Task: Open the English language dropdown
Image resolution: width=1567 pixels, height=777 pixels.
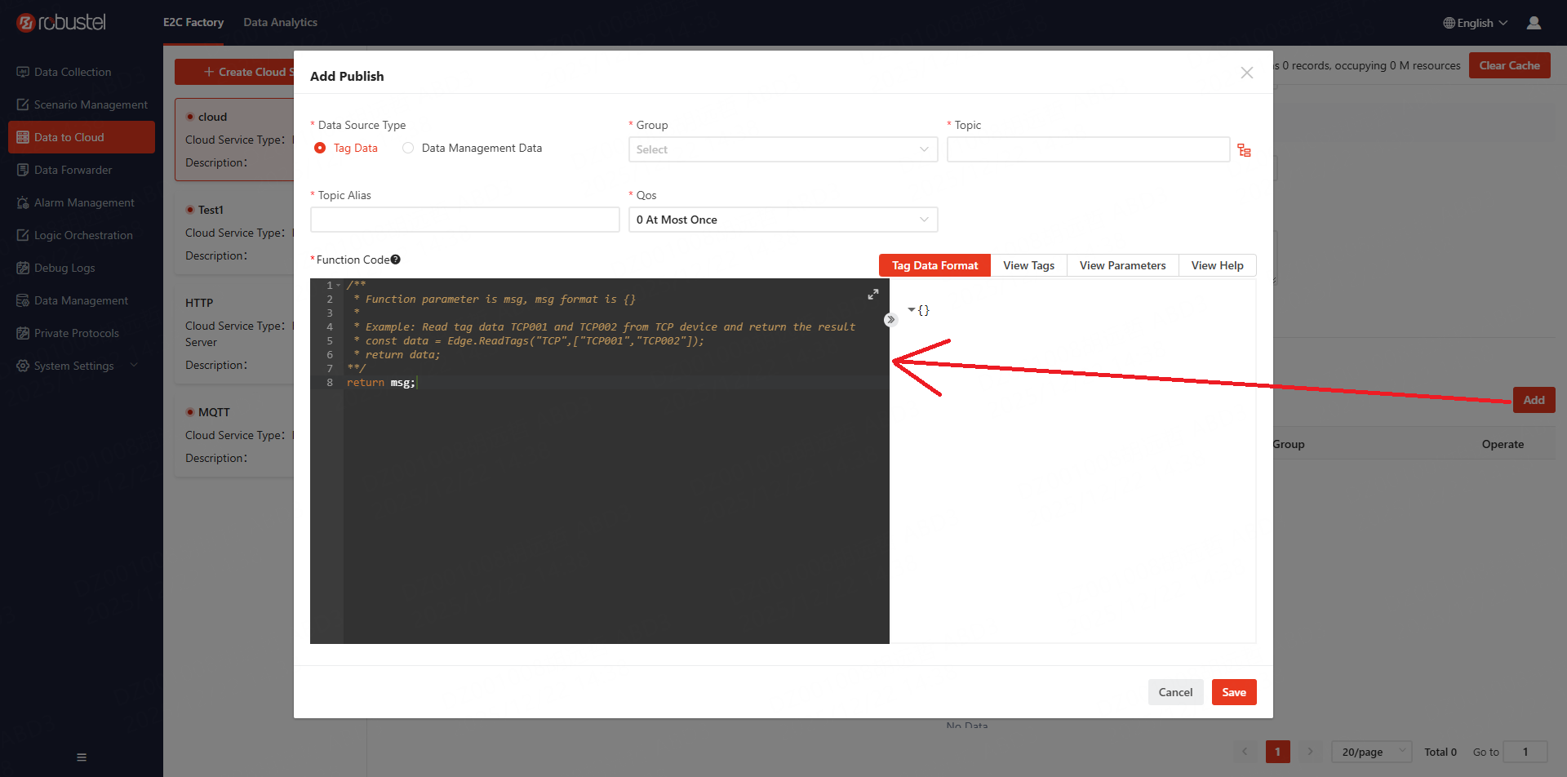Action: tap(1475, 23)
